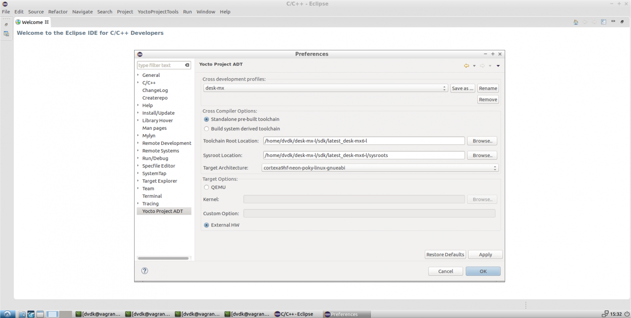Clear the filter text with the X icon
The height and width of the screenshot is (318, 631).
pyautogui.click(x=188, y=66)
